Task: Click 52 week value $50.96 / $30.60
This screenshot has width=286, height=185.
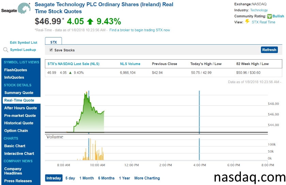Action: coord(249,73)
